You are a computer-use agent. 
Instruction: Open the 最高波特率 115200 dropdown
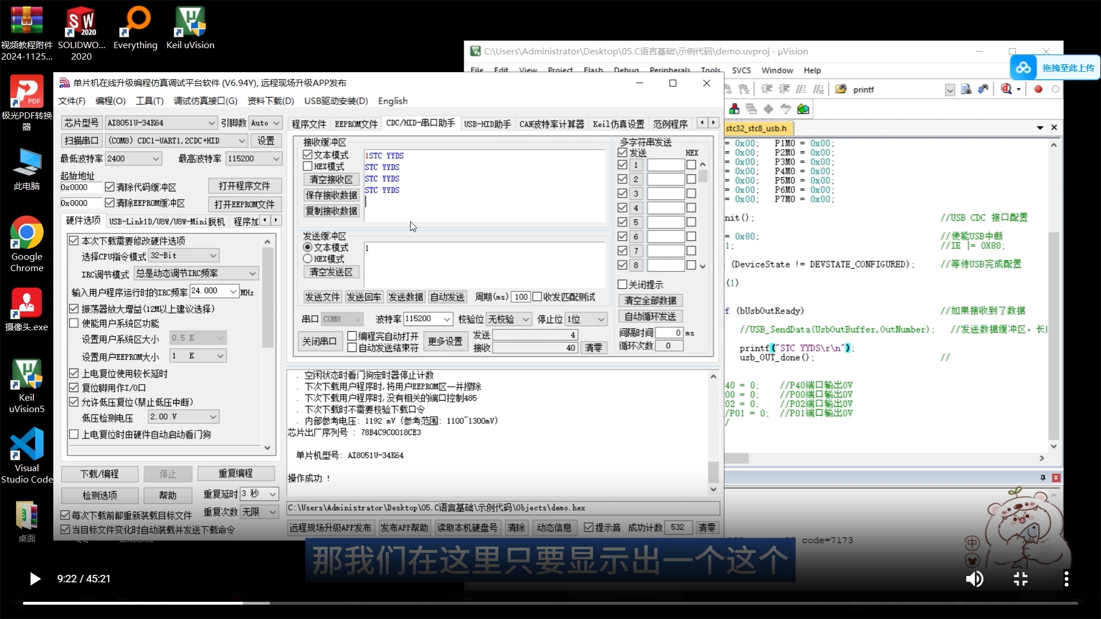253,159
